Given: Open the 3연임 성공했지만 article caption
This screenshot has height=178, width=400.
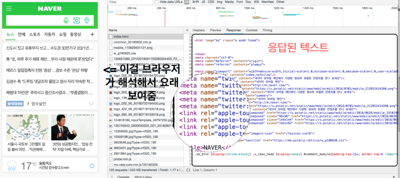Looking at the screenshot, I should [72, 147].
